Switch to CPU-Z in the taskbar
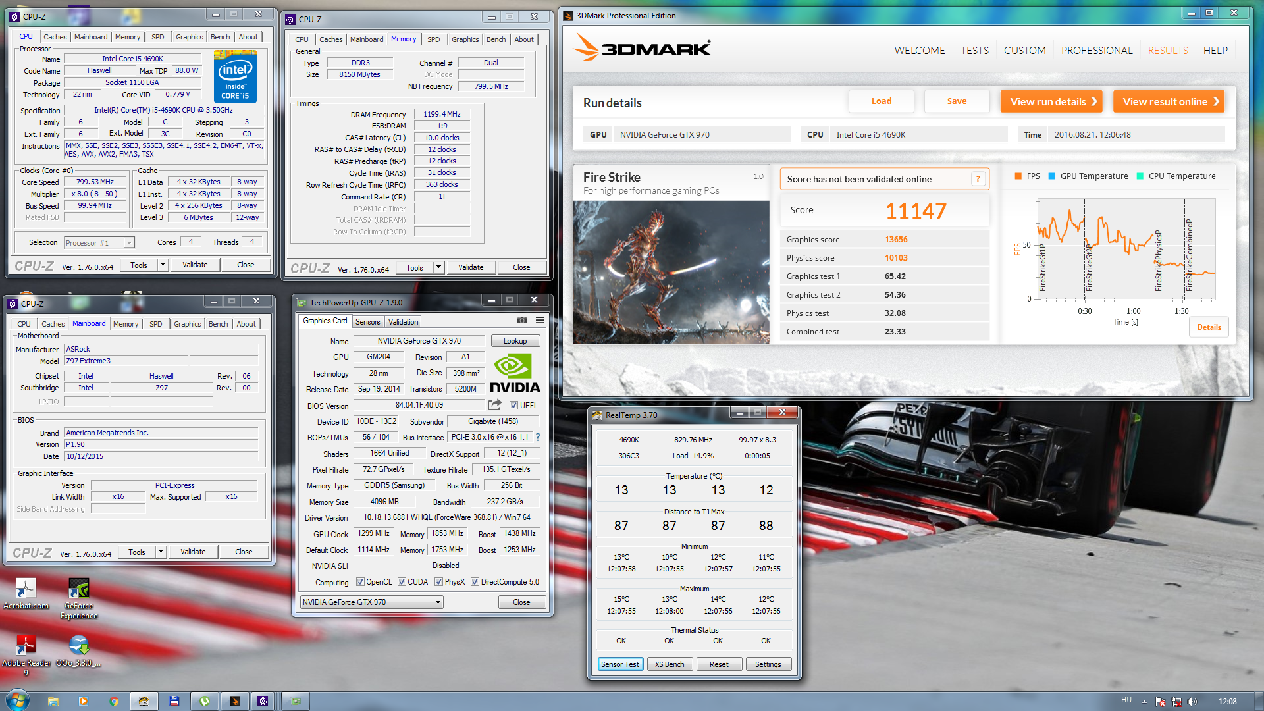1264x711 pixels. [x=263, y=701]
